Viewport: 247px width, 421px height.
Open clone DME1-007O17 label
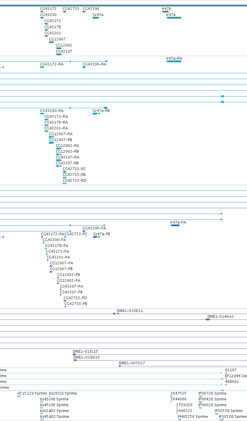tap(132, 363)
